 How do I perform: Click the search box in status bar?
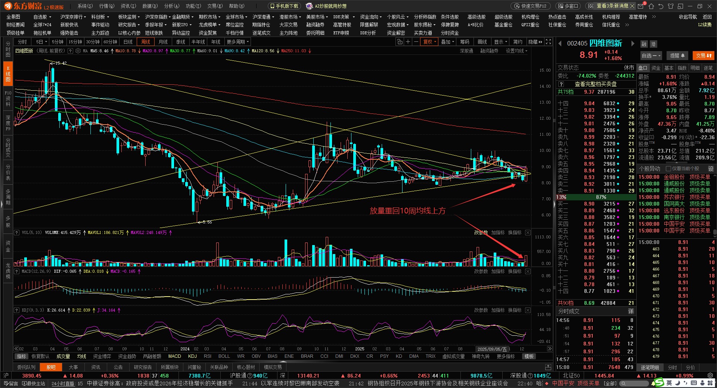click(635, 383)
